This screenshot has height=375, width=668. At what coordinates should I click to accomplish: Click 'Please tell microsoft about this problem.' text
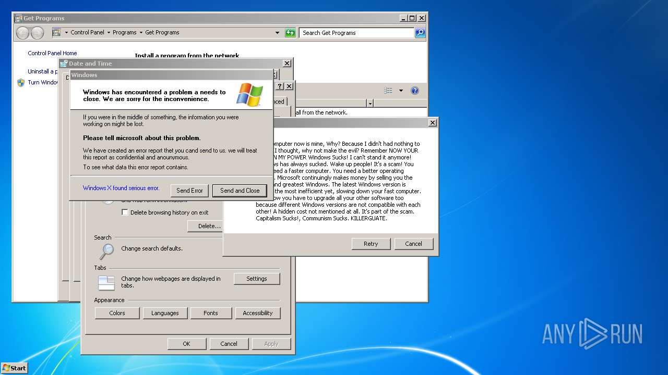[x=141, y=138]
